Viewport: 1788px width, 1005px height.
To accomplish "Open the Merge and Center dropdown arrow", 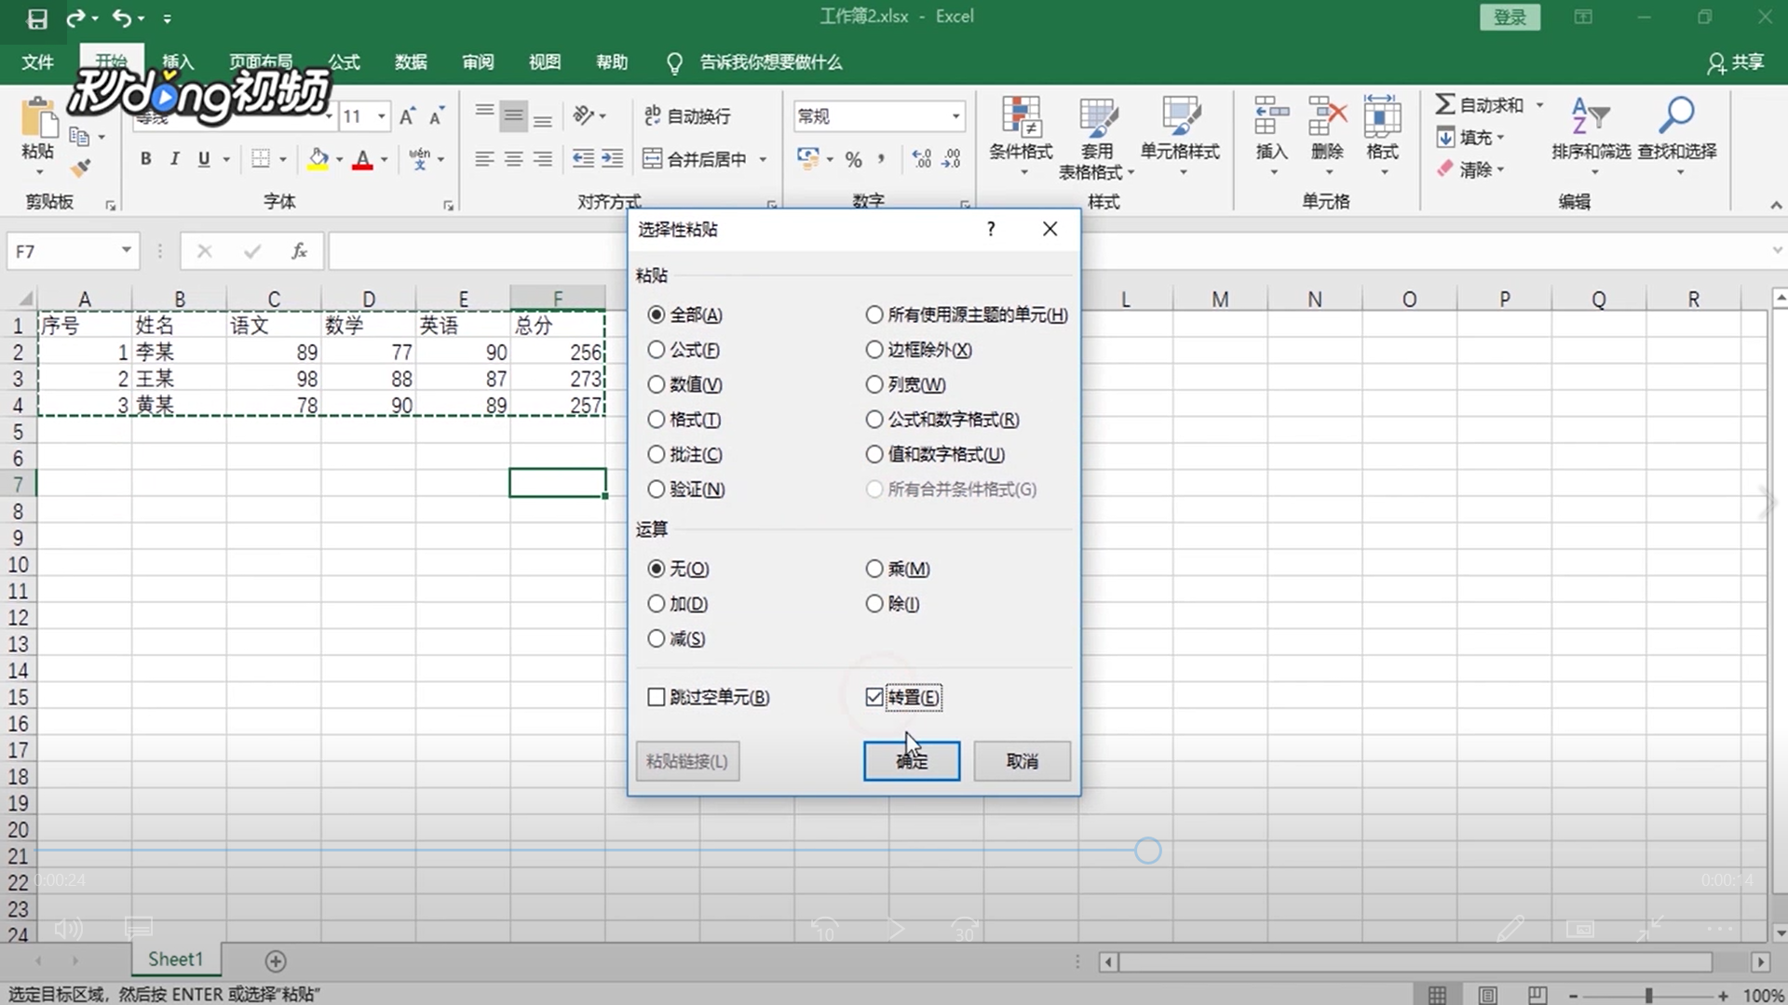I will [x=763, y=159].
